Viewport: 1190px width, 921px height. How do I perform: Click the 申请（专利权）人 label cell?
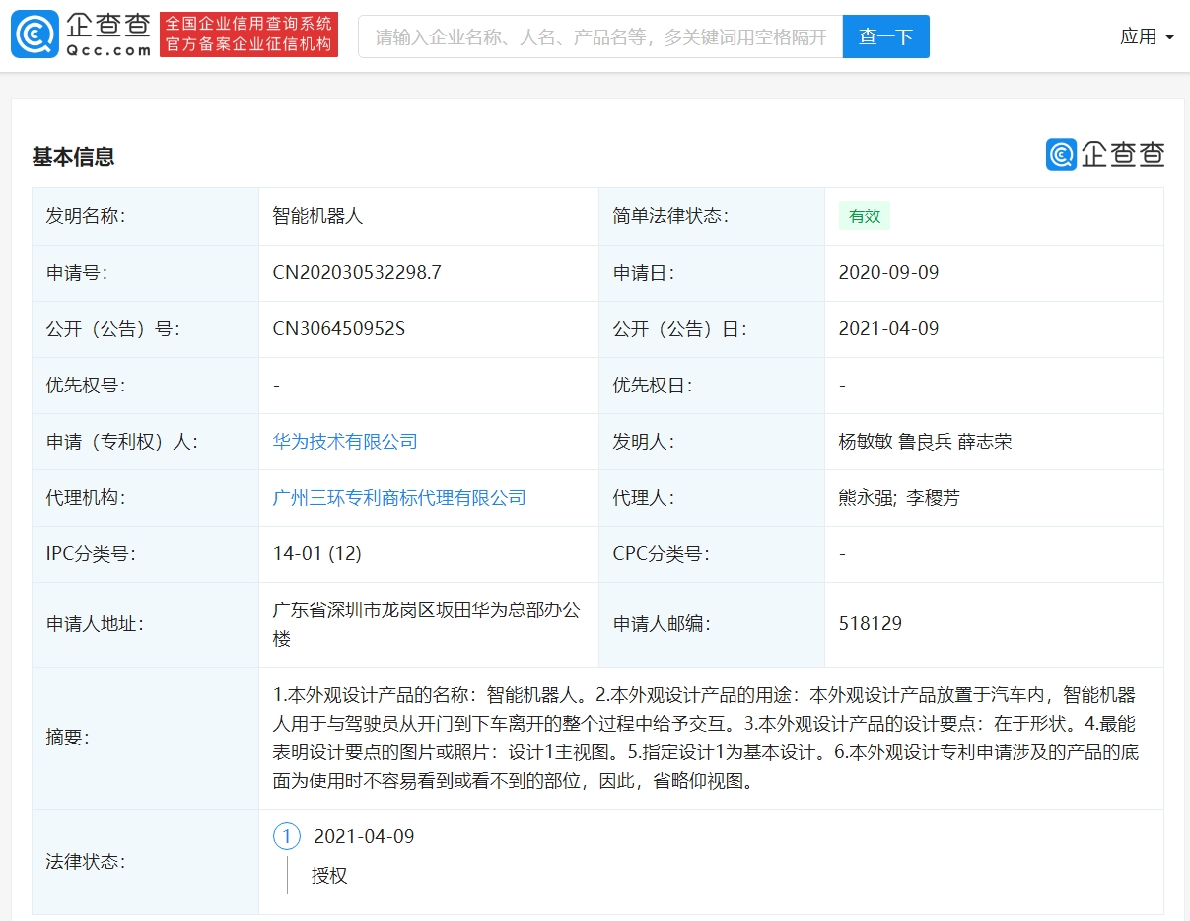[146, 442]
